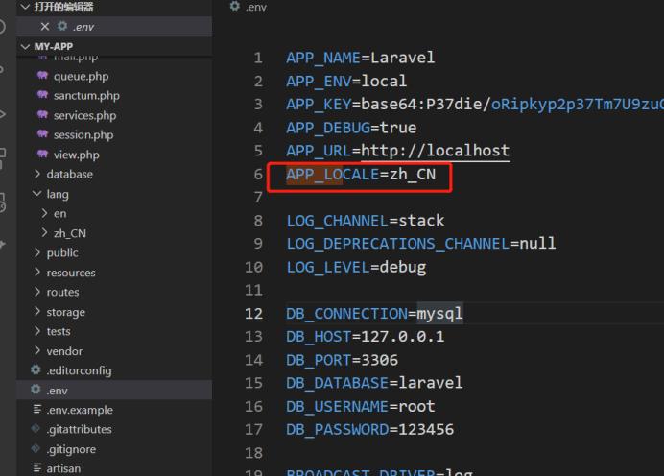Open queue.php in the explorer
664x476 pixels.
point(81,76)
